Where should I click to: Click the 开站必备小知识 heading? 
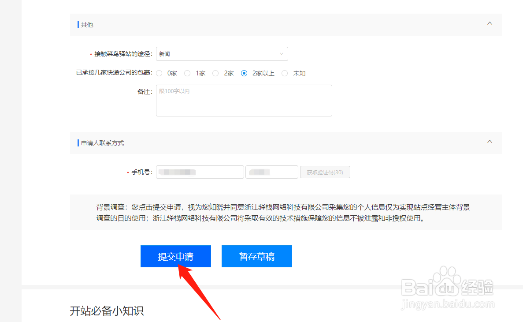(107, 311)
